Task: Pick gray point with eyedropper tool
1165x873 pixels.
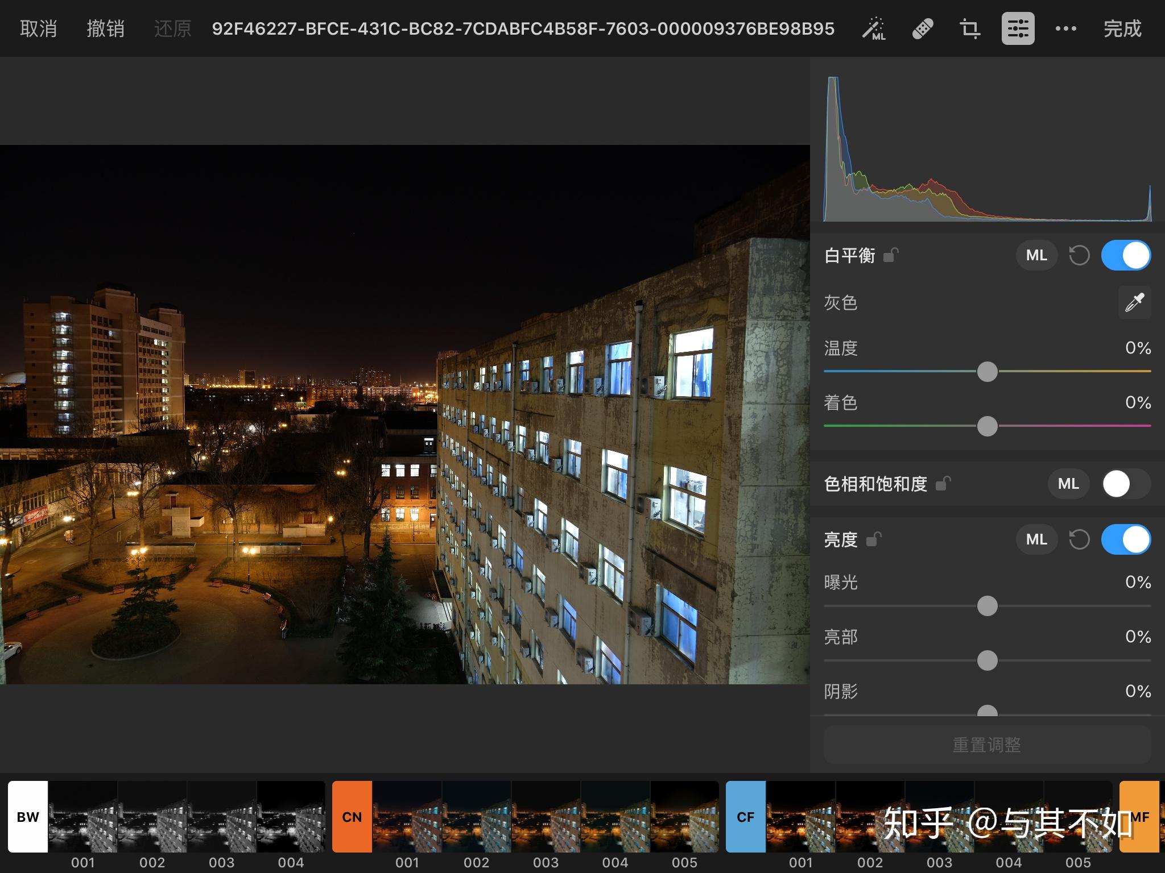Action: 1134,302
